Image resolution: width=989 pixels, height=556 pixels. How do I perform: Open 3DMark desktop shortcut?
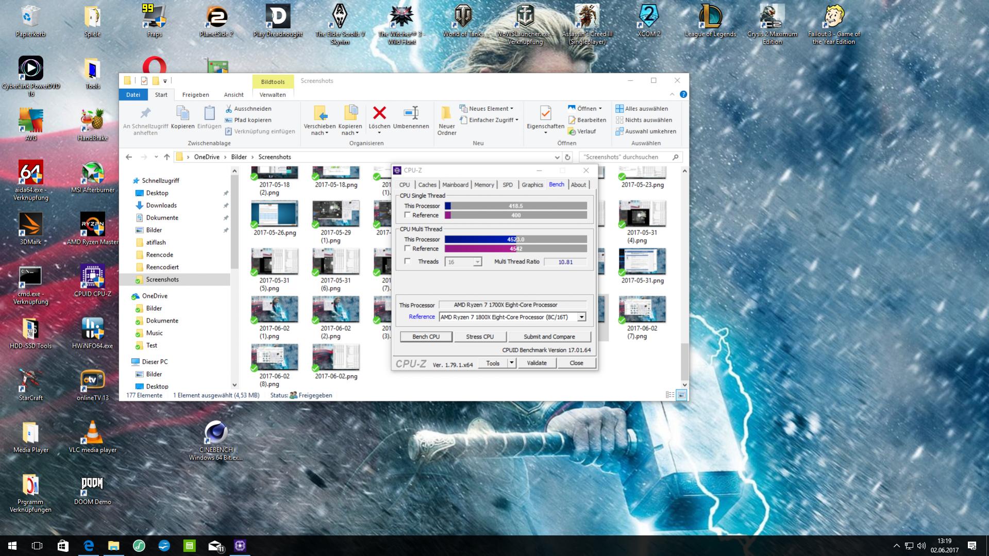tap(31, 229)
